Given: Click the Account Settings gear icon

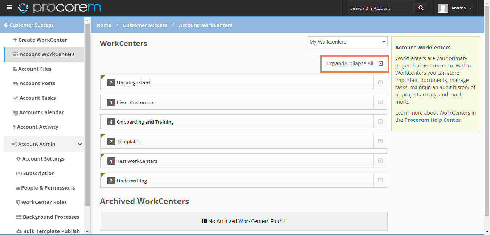Looking at the screenshot, I should click(19, 159).
